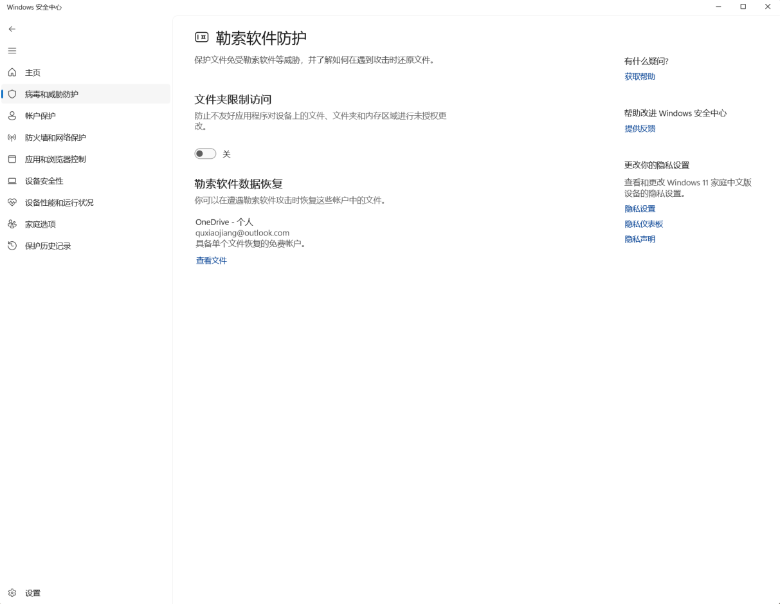The image size is (780, 604).
Task: Click the home icon beside 主页
Action: click(x=12, y=73)
